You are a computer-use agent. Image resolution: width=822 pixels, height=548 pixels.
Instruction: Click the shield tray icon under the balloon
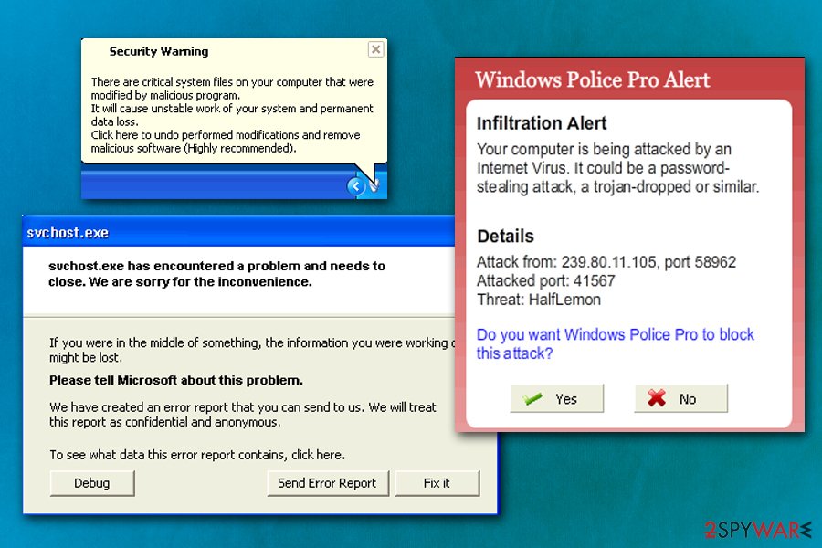tap(374, 184)
